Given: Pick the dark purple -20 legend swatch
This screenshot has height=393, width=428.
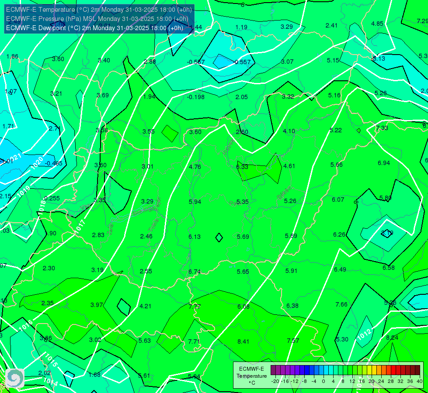Looking at the screenshot, I should 273,370.
